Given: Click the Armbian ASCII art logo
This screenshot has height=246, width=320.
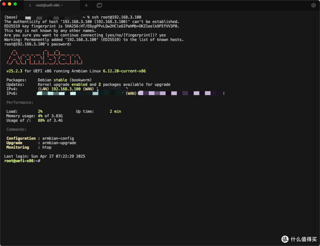Looking at the screenshot, I should coord(44,57).
